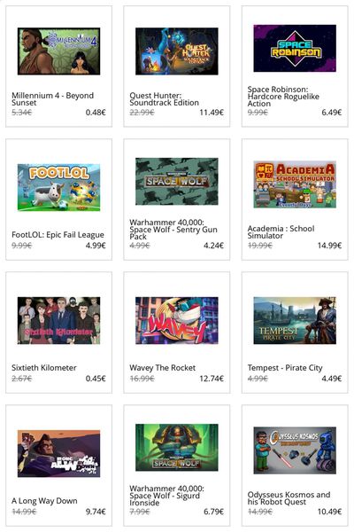Open Academia : School Simulator title link
354x532 pixels.
(x=281, y=232)
